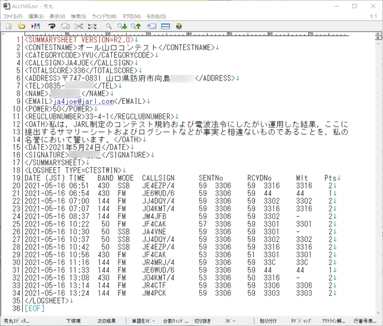383x326 pixels.
Task: Click the New file toolbar icon
Action: [x=9, y=26]
